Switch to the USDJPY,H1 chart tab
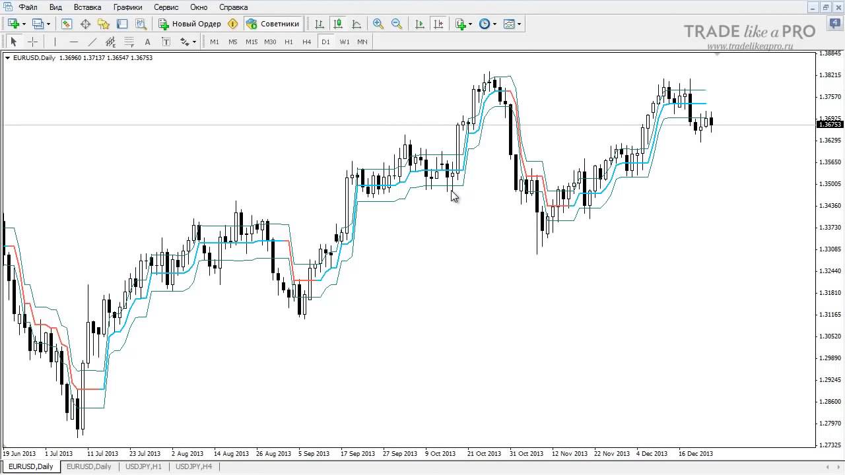The width and height of the screenshot is (845, 475). click(143, 466)
